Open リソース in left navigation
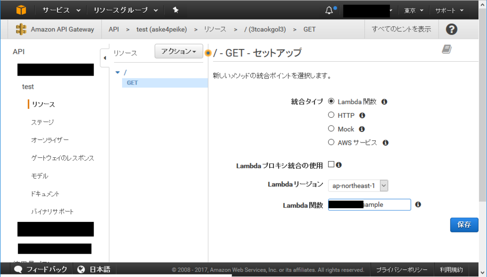Image resolution: width=487 pixels, height=277 pixels. click(x=43, y=104)
